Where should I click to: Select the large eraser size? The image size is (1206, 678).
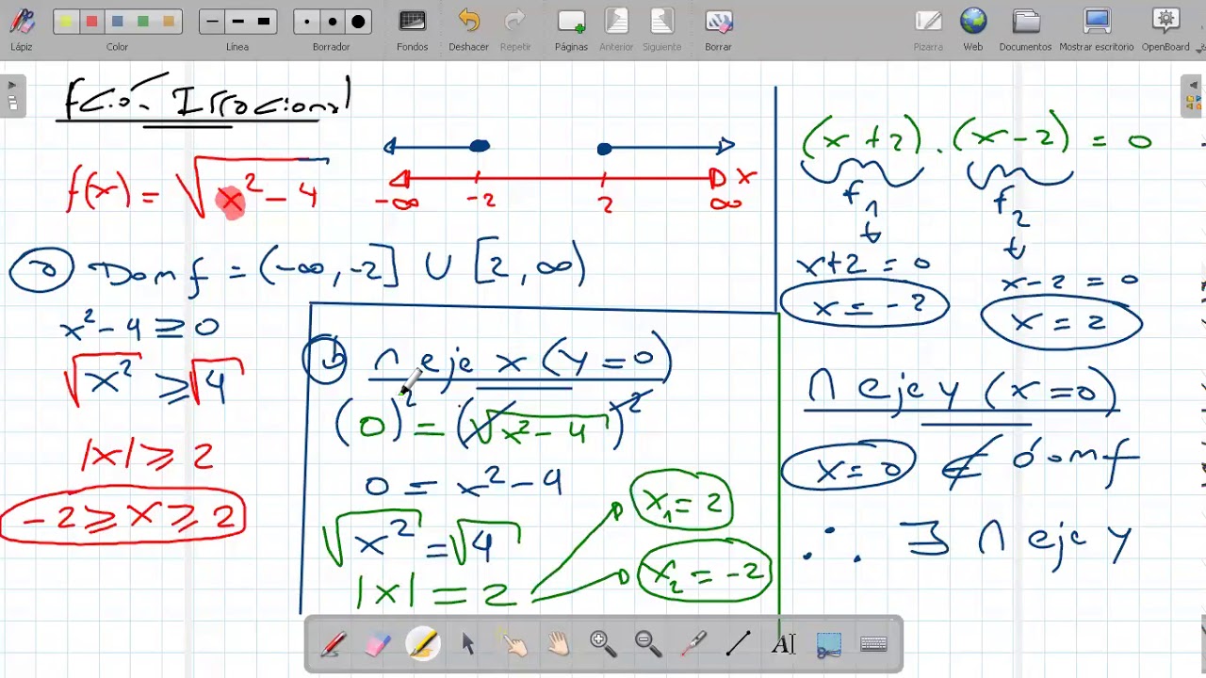pos(358,22)
